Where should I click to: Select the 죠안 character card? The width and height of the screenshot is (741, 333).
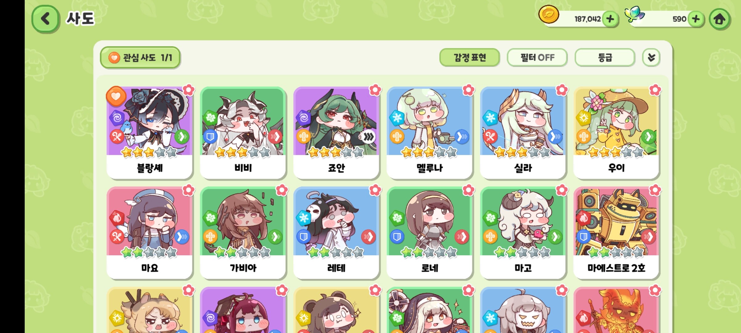coord(336,133)
